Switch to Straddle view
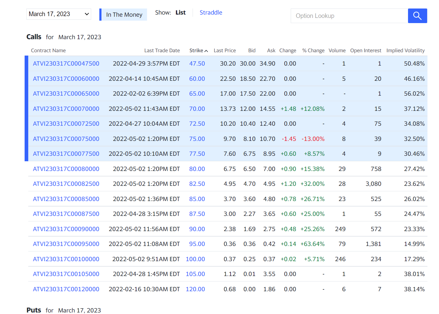 211,12
